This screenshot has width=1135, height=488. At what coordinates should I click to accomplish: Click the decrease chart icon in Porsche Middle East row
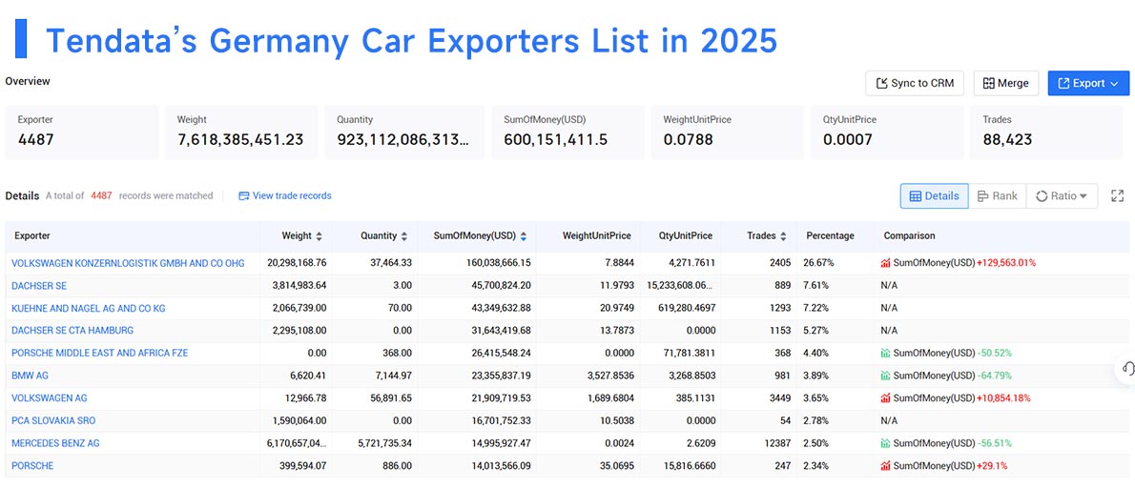885,353
